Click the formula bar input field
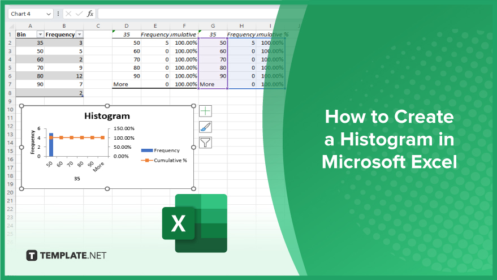Image resolution: width=497 pixels, height=280 pixels. 190,14
